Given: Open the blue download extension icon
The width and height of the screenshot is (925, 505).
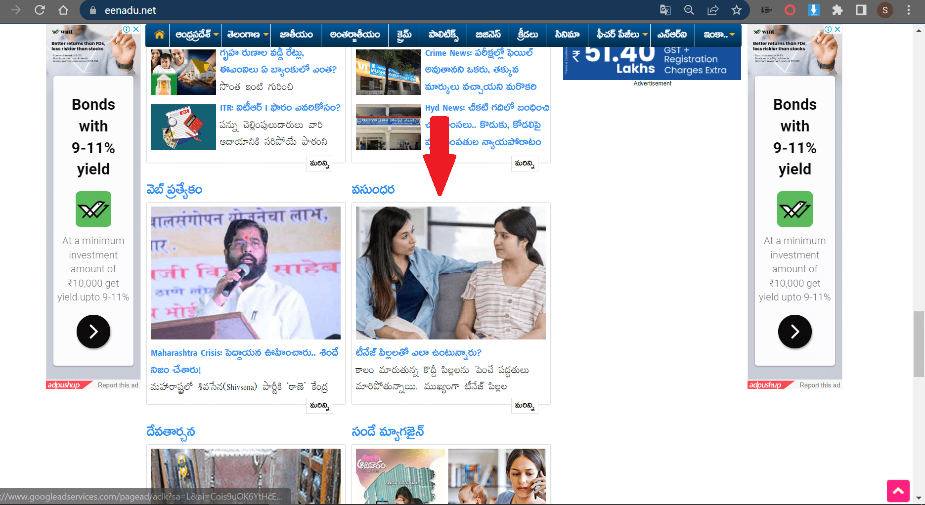Looking at the screenshot, I should (x=813, y=10).
